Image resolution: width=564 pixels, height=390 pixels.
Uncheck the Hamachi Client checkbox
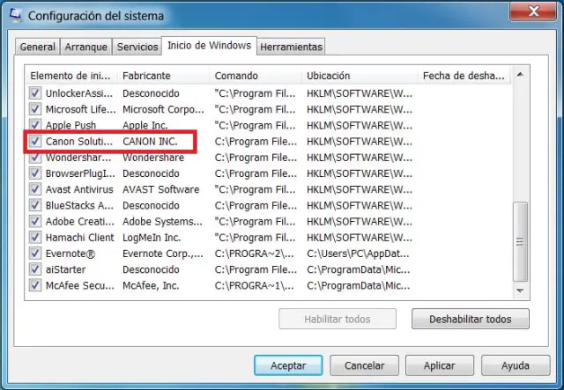click(x=35, y=237)
